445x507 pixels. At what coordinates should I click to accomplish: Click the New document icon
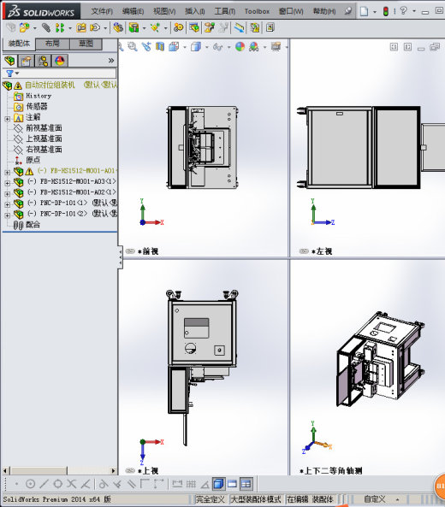(364, 11)
